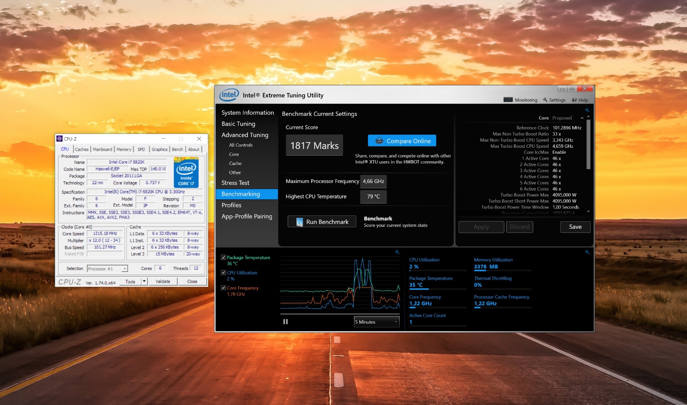Switch to Graphics tab in CPU-Z
This screenshot has height=405, width=687.
tap(159, 149)
